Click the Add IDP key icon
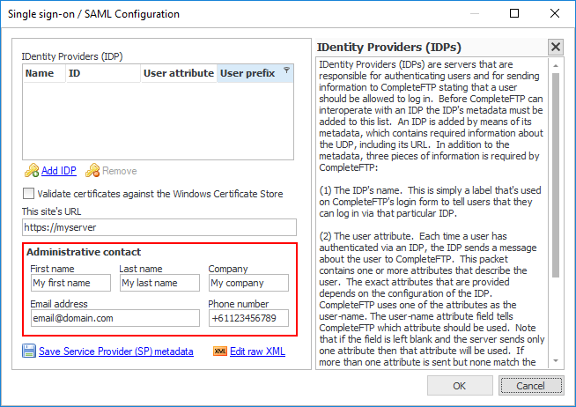 coord(31,171)
